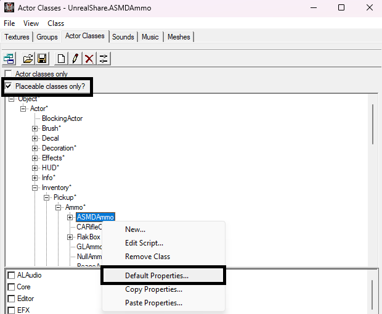Screen dimensions: 382x314
Task: Select the Actor Classes tab
Action: (x=85, y=36)
